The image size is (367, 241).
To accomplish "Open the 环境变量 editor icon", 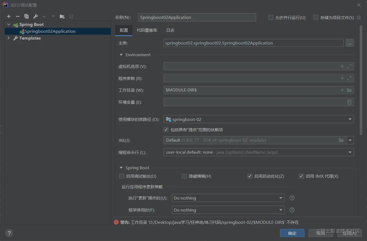I will point(349,102).
